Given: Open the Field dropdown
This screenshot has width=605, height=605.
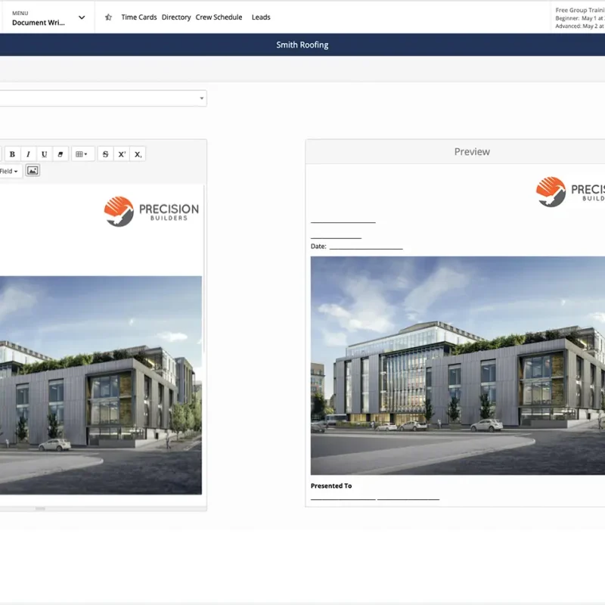Looking at the screenshot, I should coord(9,171).
